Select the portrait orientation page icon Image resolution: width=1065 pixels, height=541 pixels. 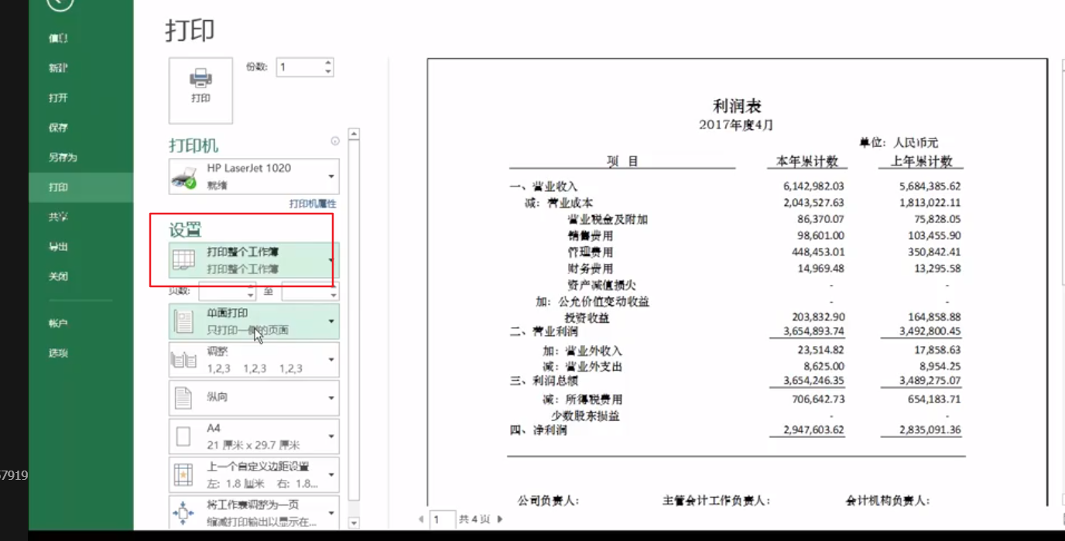pyautogui.click(x=184, y=397)
